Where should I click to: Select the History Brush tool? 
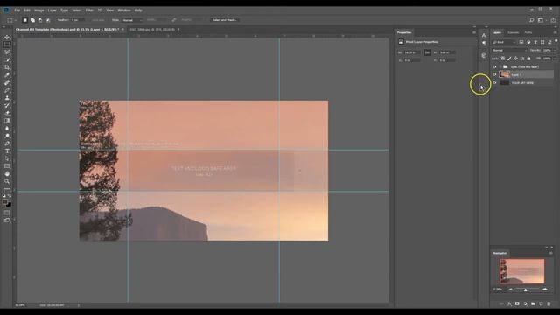click(x=7, y=105)
